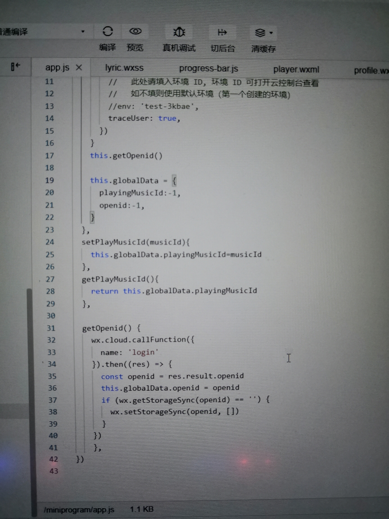Open the compile mode dropdown

[83, 32]
